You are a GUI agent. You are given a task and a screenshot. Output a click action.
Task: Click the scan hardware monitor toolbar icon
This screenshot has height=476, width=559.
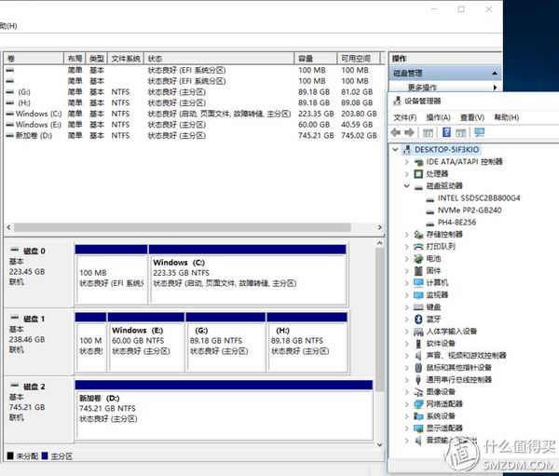point(480,132)
